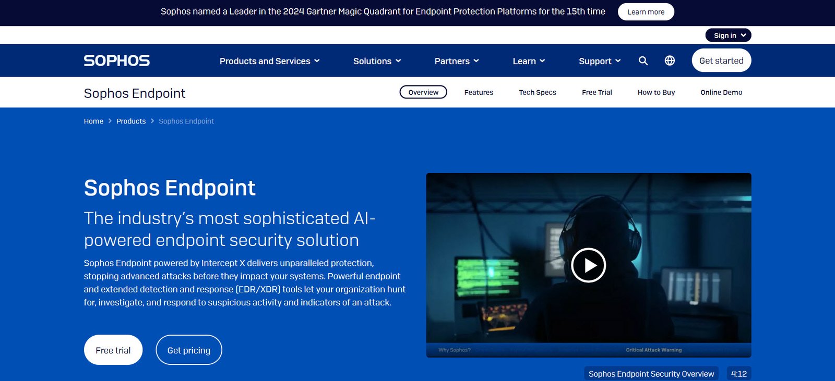Select the Overview tab
This screenshot has width=835, height=381.
coord(423,92)
